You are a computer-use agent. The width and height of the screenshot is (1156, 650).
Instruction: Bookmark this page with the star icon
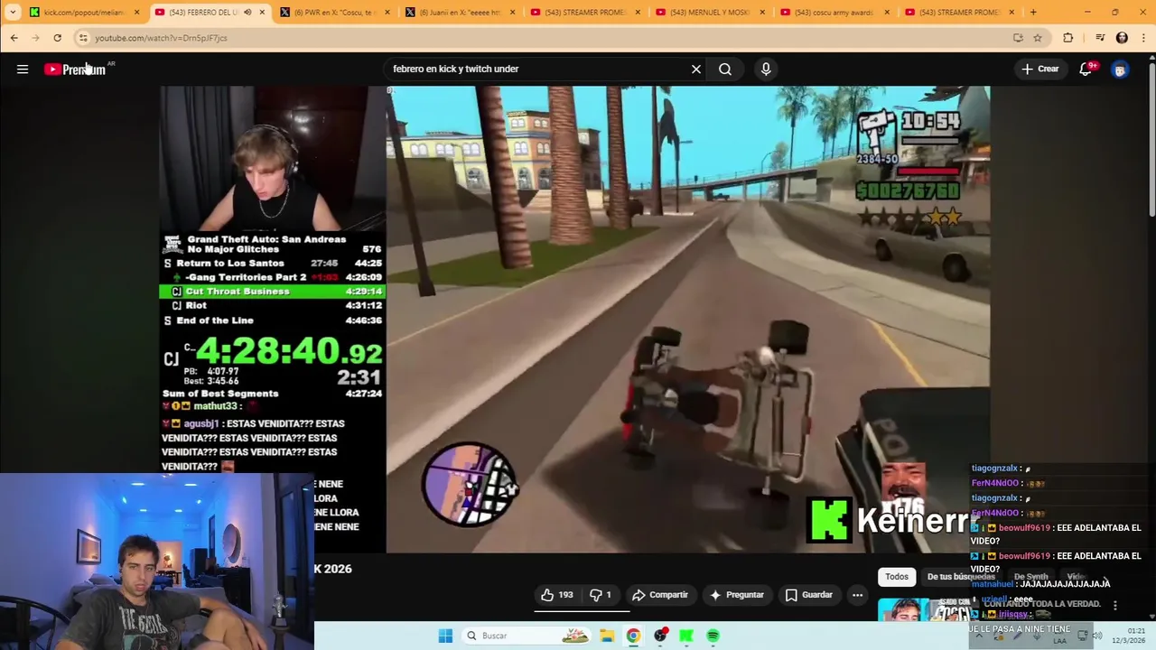[1038, 38]
